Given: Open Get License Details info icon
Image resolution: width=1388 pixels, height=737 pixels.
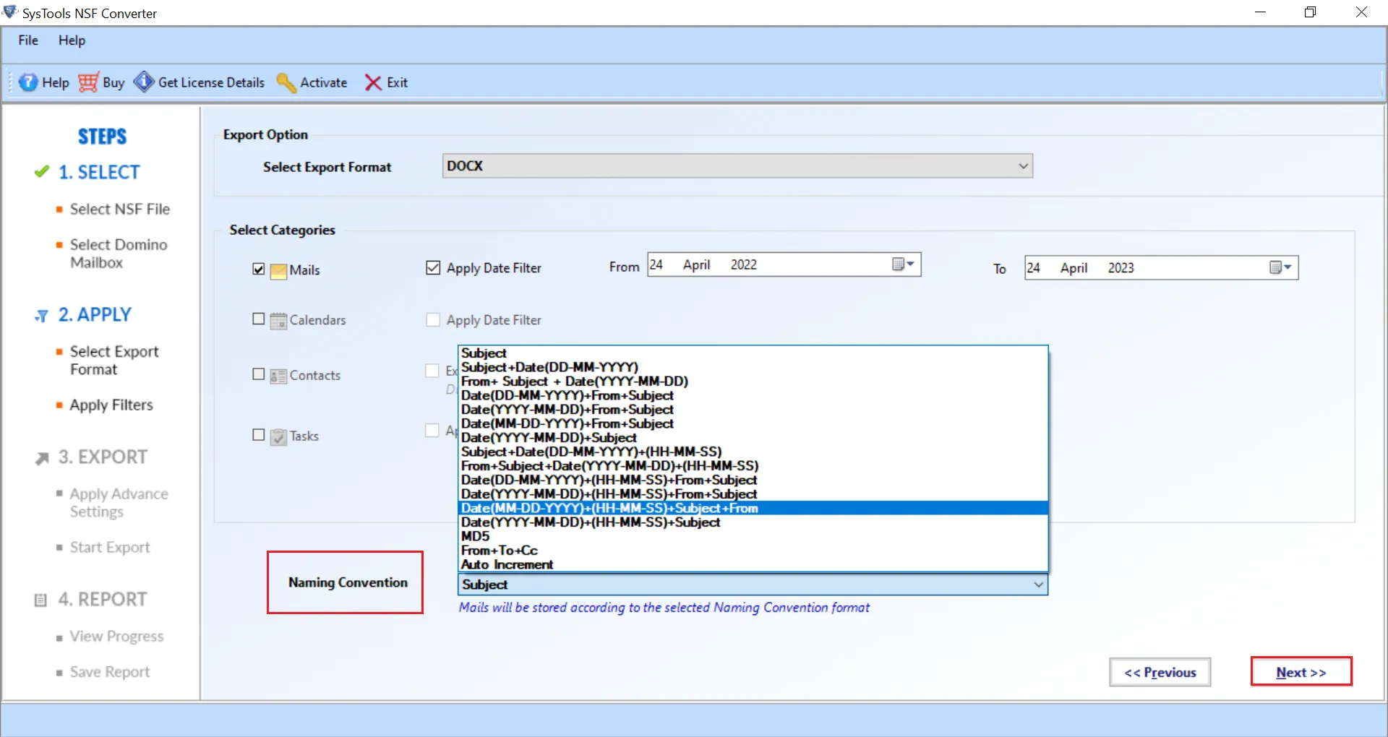Looking at the screenshot, I should point(144,82).
